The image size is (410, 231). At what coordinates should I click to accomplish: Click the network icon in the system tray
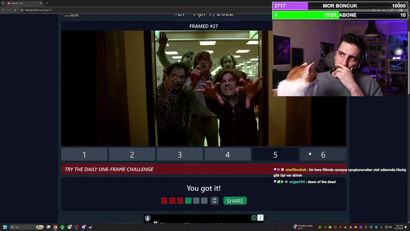(x=386, y=227)
